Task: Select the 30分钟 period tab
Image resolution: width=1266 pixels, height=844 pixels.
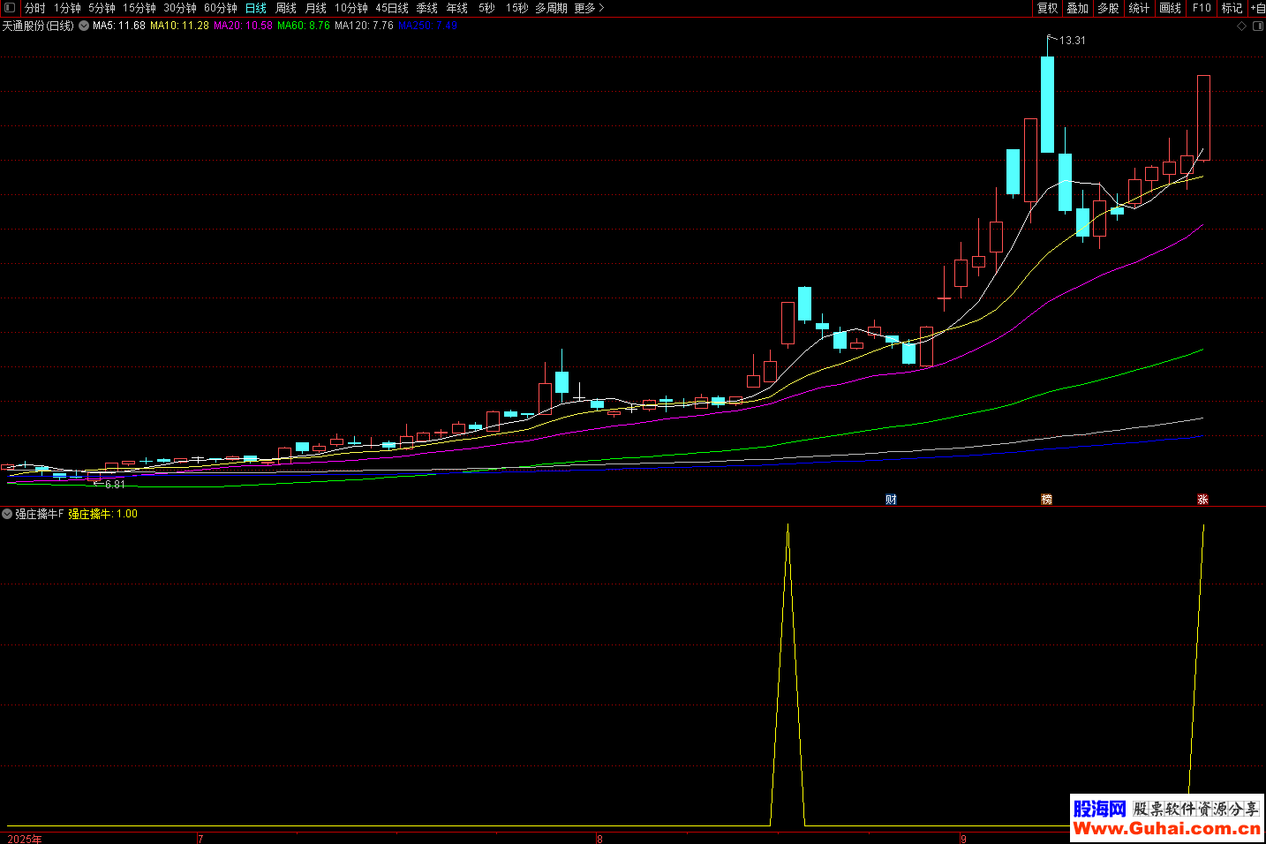Action: (180, 8)
